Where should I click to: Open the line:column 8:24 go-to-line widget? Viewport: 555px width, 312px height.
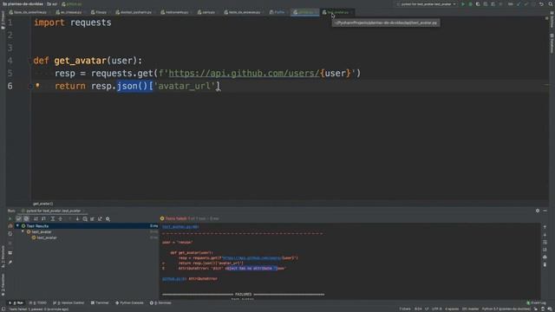pos(418,309)
